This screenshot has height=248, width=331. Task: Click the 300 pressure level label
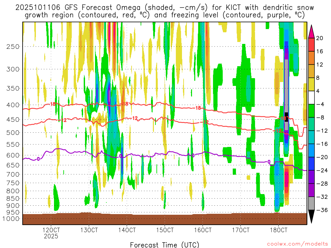(13, 69)
